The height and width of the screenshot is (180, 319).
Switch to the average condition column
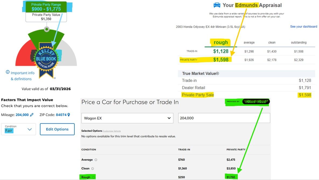(249, 42)
